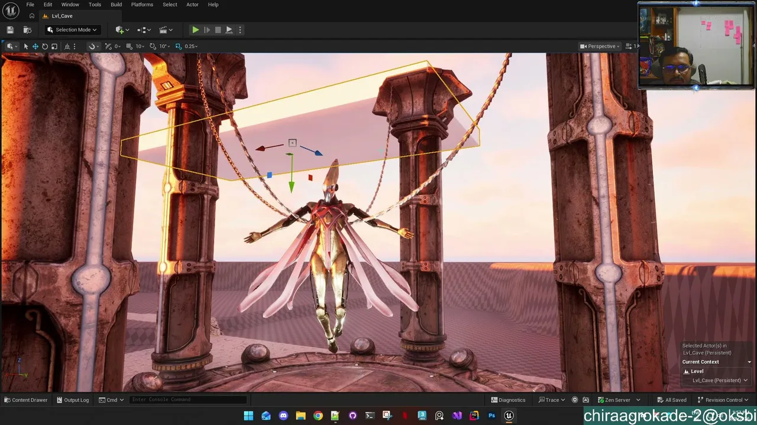Open the add actor quick menu

pyautogui.click(x=121, y=30)
